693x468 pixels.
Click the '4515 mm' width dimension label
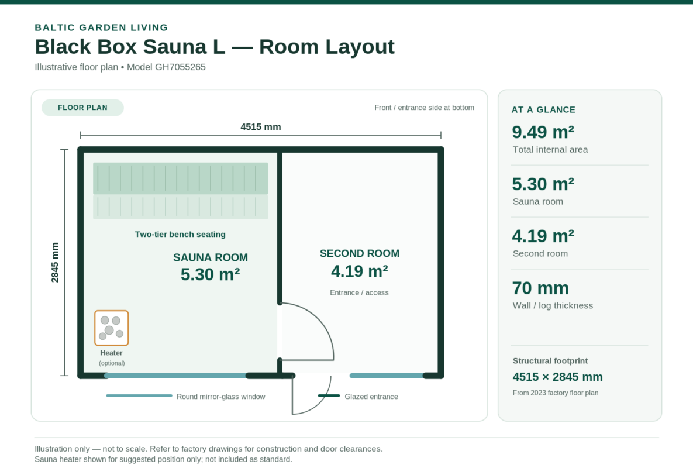pyautogui.click(x=261, y=127)
